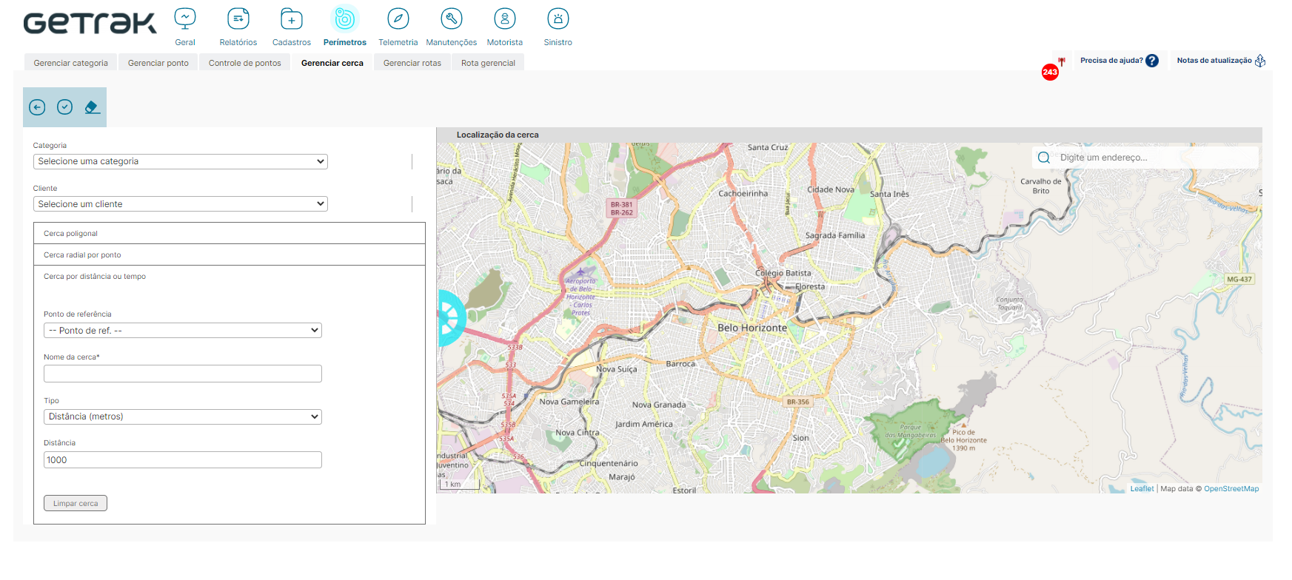This screenshot has width=1292, height=580.
Task: Click the update notes rocket icon
Action: (x=1260, y=61)
